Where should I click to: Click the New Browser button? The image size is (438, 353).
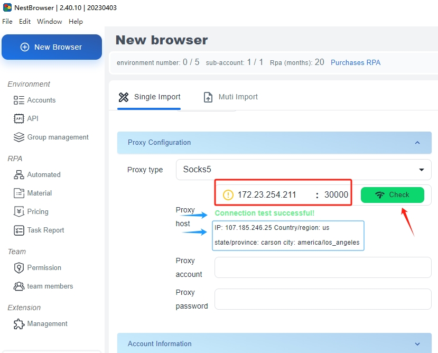point(52,47)
